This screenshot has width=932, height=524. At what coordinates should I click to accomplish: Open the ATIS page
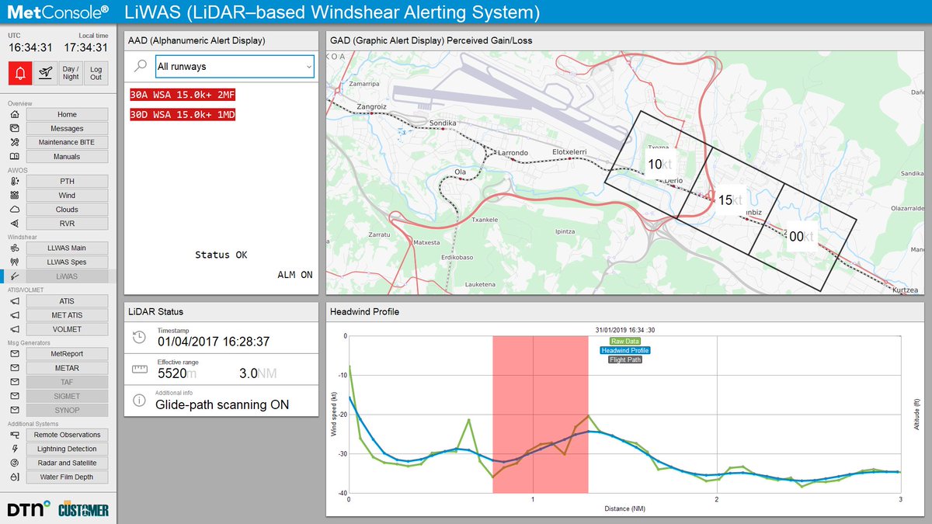point(67,300)
